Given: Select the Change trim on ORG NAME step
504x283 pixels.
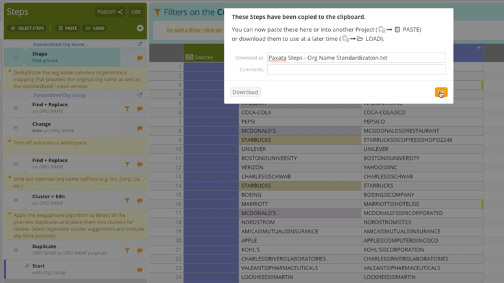Looking at the screenshot, I should [x=62, y=127].
